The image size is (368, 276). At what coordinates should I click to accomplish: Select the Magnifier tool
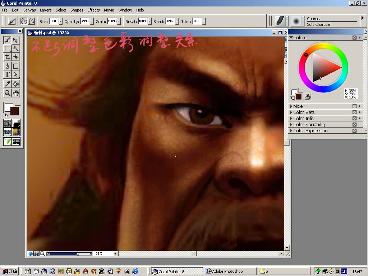click(7, 93)
